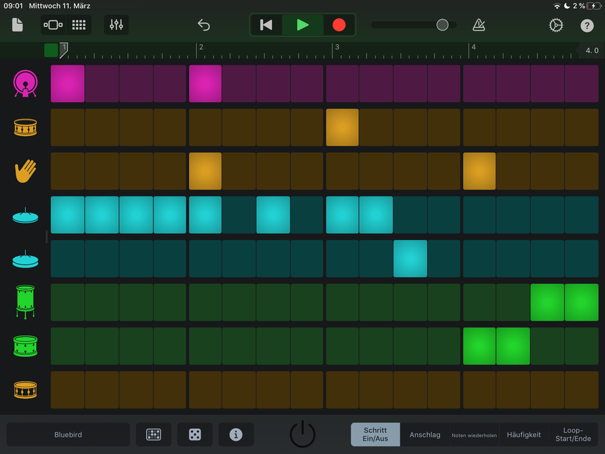Check the battery indicator in status bar
The width and height of the screenshot is (605, 454).
593,6
